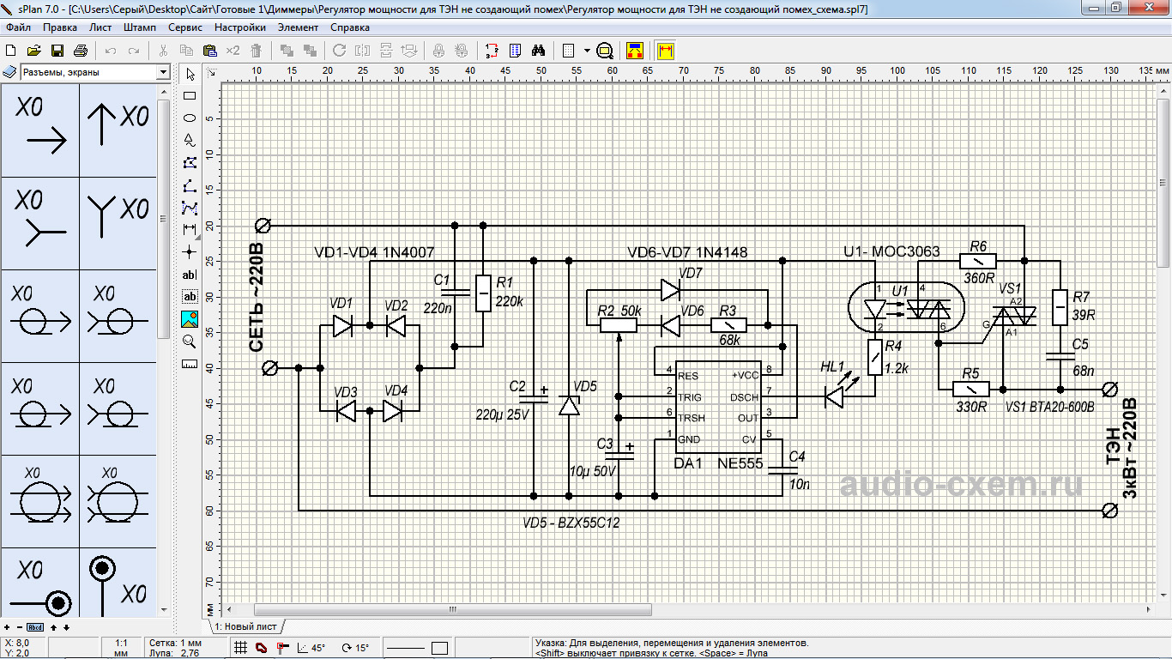Toggle grid display in status bar
Image resolution: width=1172 pixels, height=659 pixels.
(x=241, y=649)
